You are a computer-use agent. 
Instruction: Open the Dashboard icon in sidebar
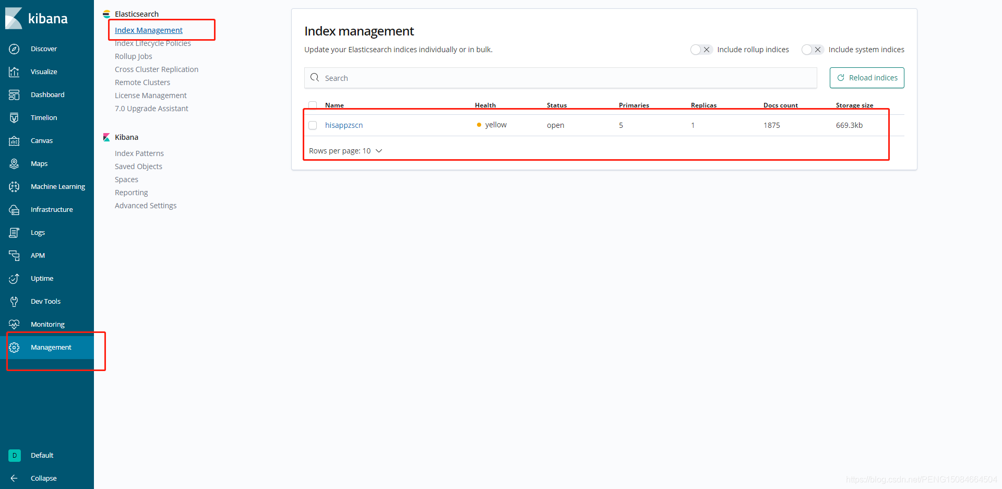[x=14, y=94]
